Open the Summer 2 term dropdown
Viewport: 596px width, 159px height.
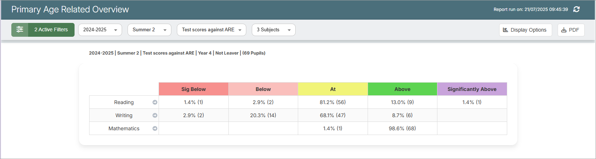(149, 30)
